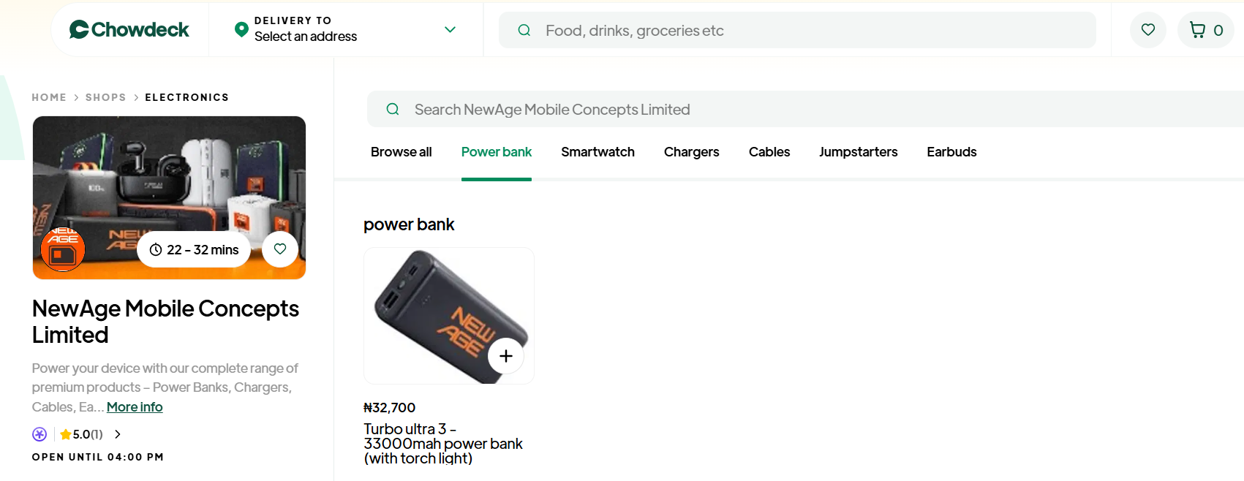
Task: Switch to the Smartwatch tab
Action: (x=598, y=152)
